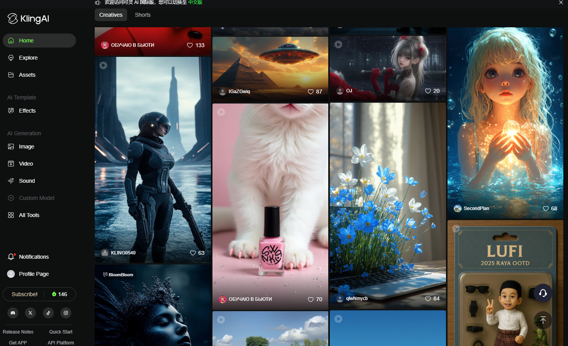
Task: Open ОБУЧАЮ В БЬЮТИ profile on cat post
Action: pos(246,299)
